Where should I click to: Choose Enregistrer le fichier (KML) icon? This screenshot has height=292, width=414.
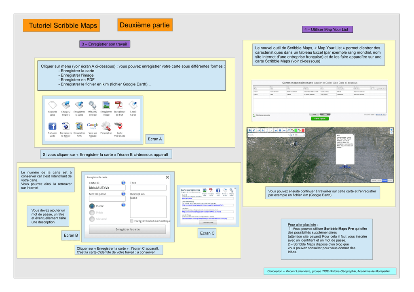pos(66,126)
